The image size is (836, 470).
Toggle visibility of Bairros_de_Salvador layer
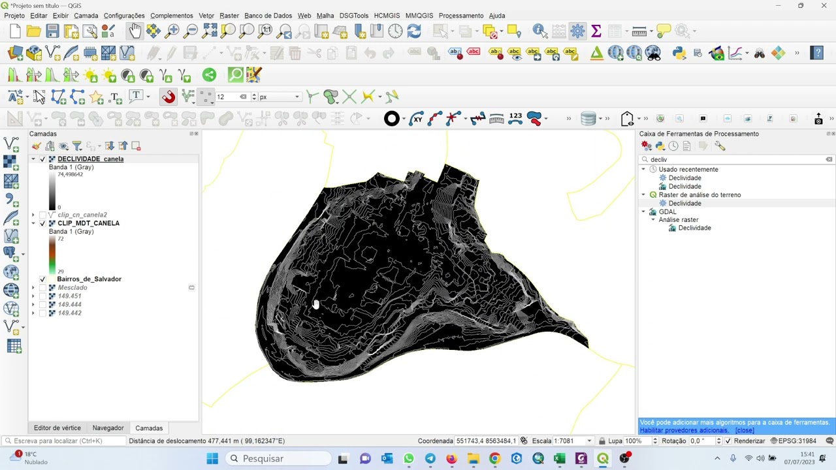(x=43, y=279)
